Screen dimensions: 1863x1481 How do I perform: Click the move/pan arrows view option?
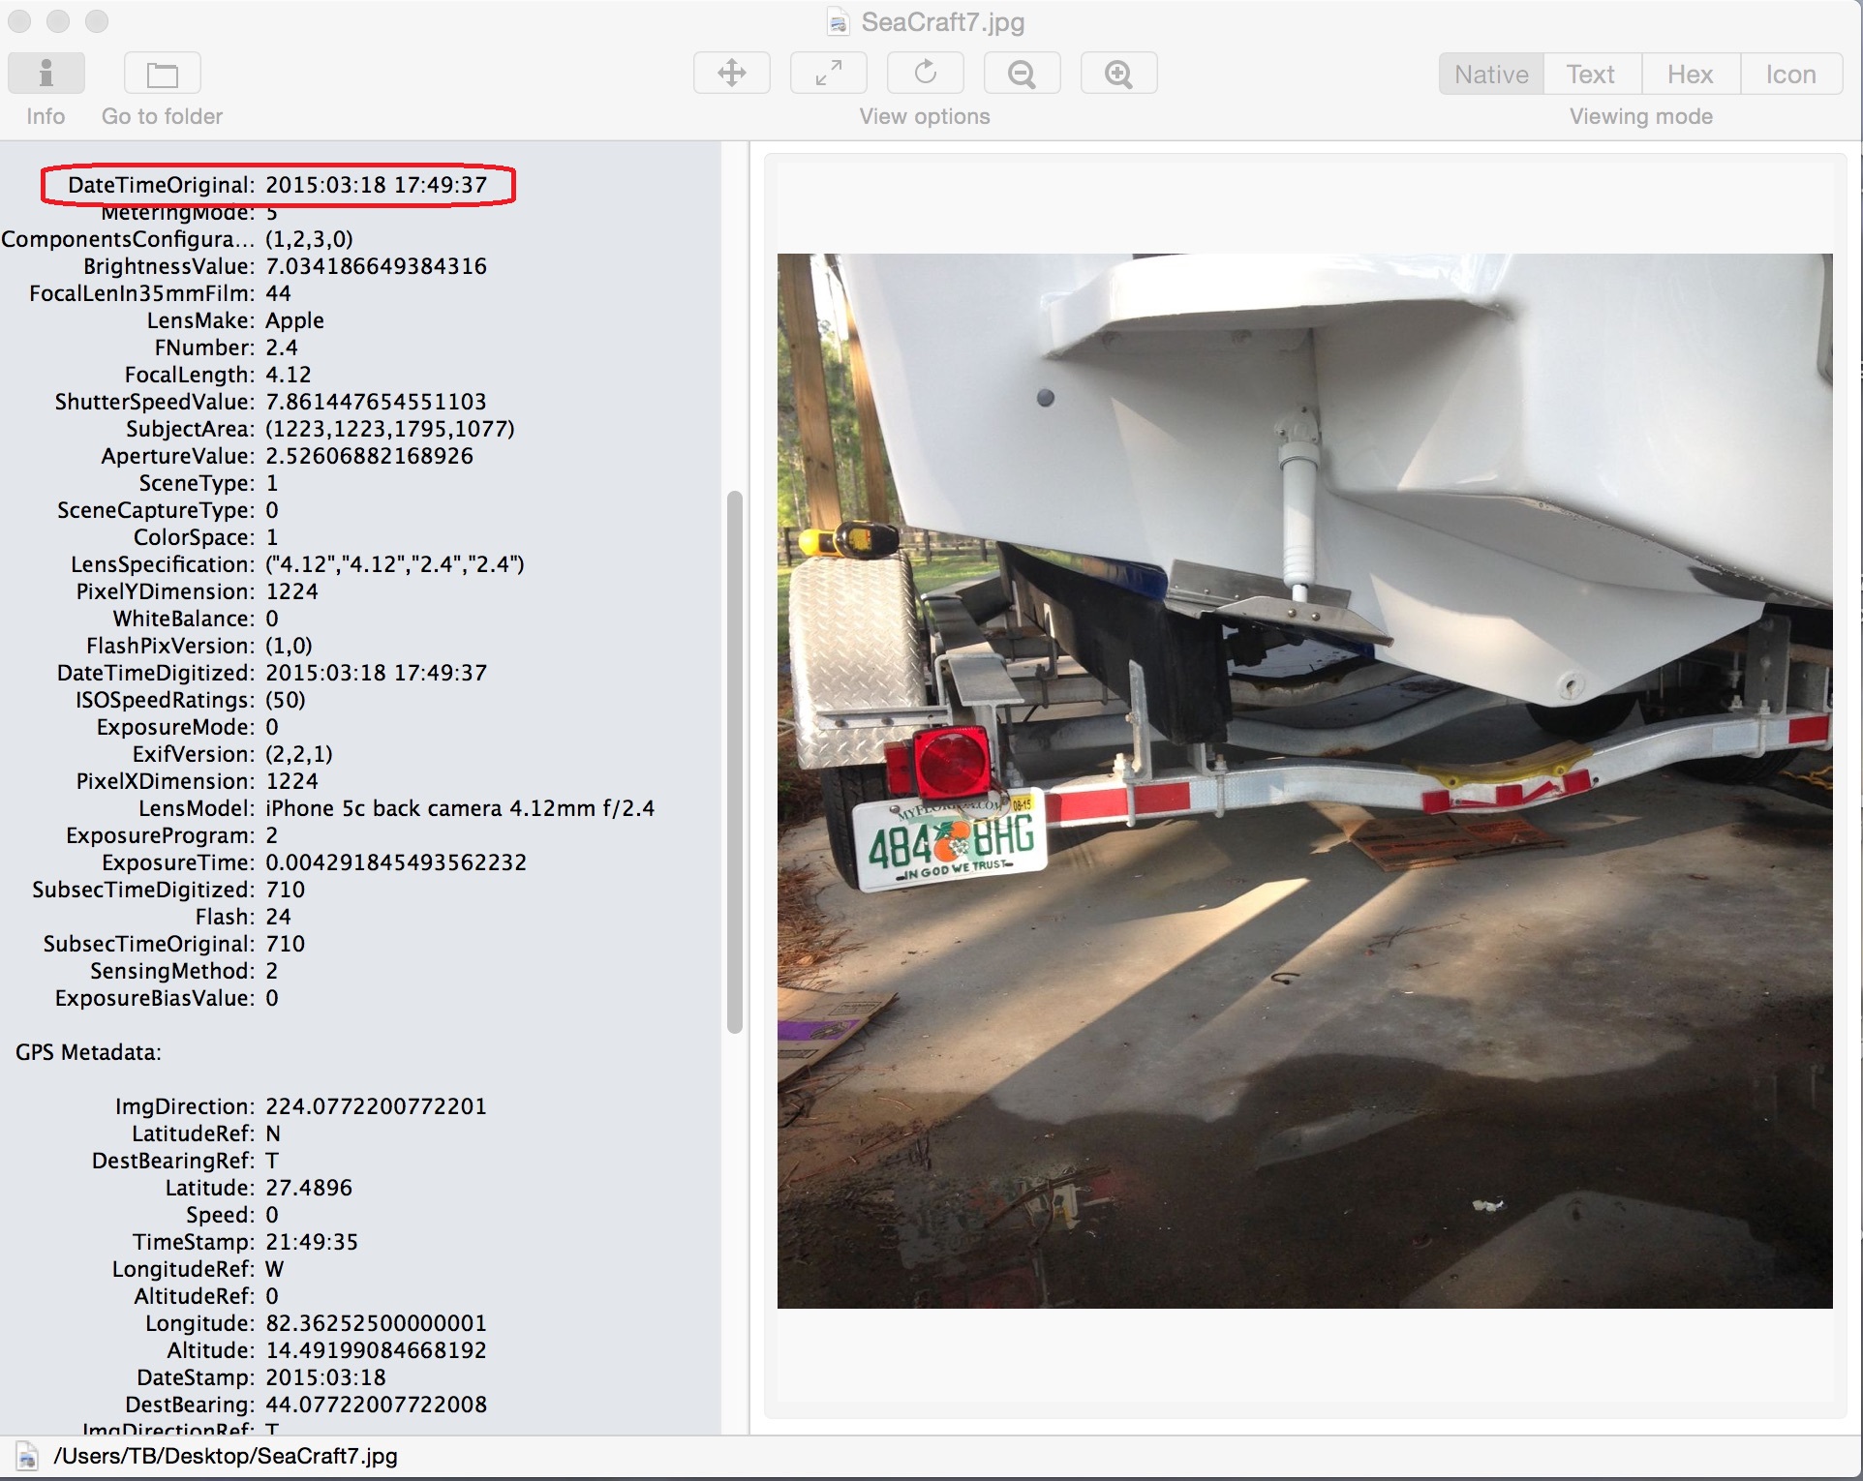(x=731, y=74)
